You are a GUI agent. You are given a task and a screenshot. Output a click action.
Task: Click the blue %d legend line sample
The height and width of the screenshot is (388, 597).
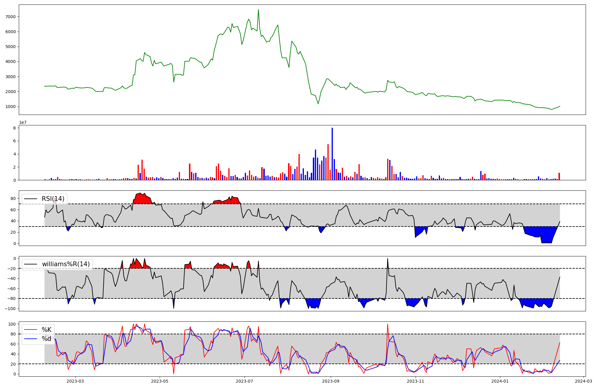click(30, 339)
